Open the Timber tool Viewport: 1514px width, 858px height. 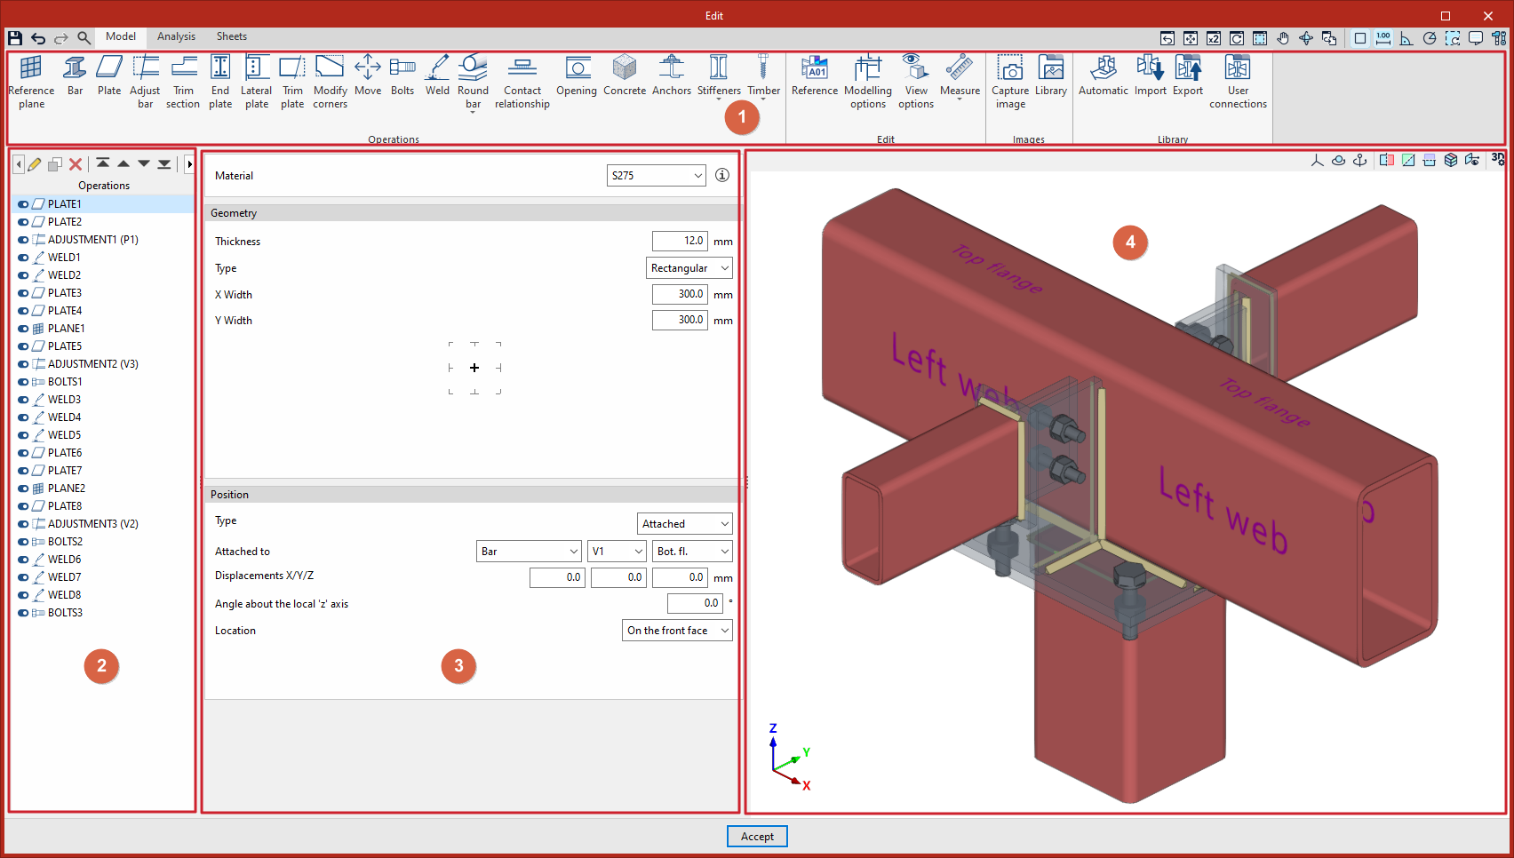tap(763, 77)
